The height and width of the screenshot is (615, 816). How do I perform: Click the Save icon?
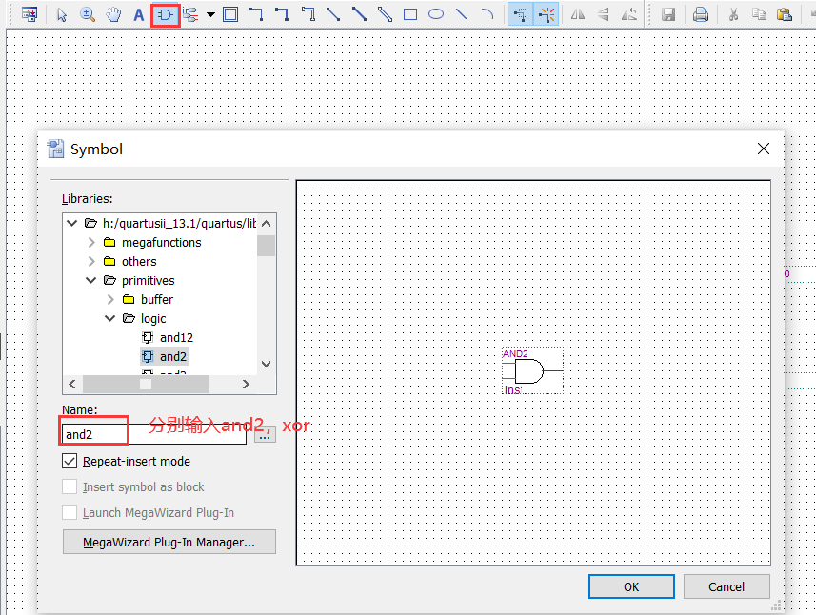point(668,14)
